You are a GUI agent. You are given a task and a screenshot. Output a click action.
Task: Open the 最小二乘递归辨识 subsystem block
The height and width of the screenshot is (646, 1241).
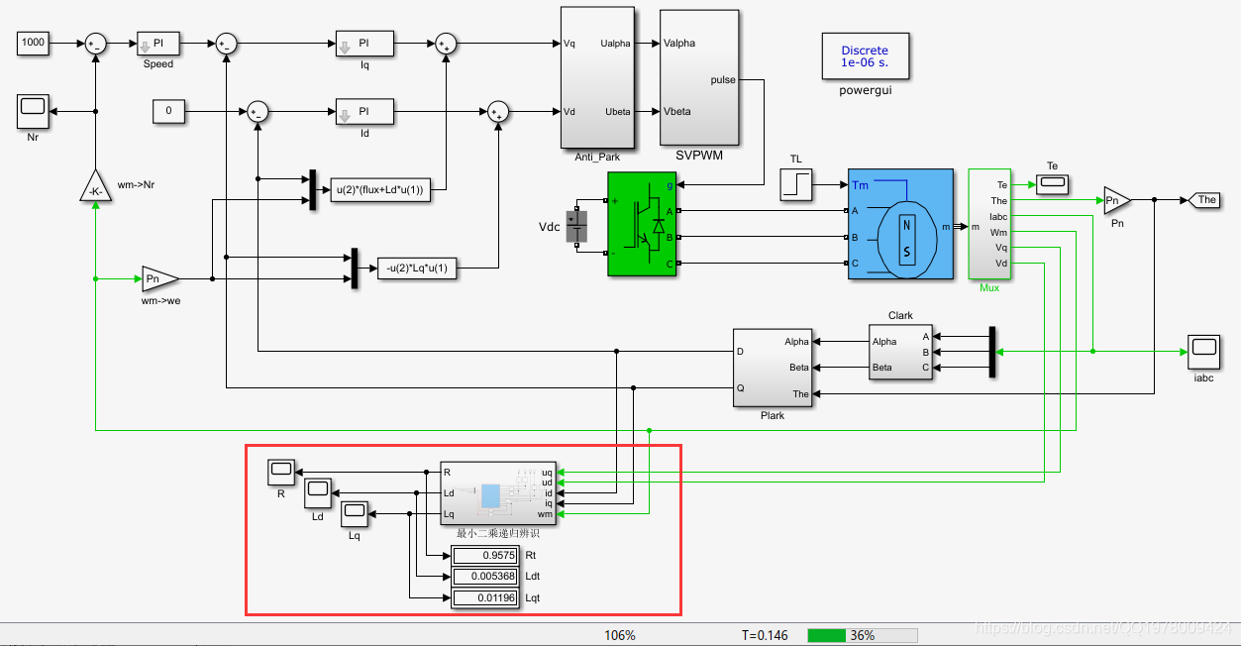point(498,493)
